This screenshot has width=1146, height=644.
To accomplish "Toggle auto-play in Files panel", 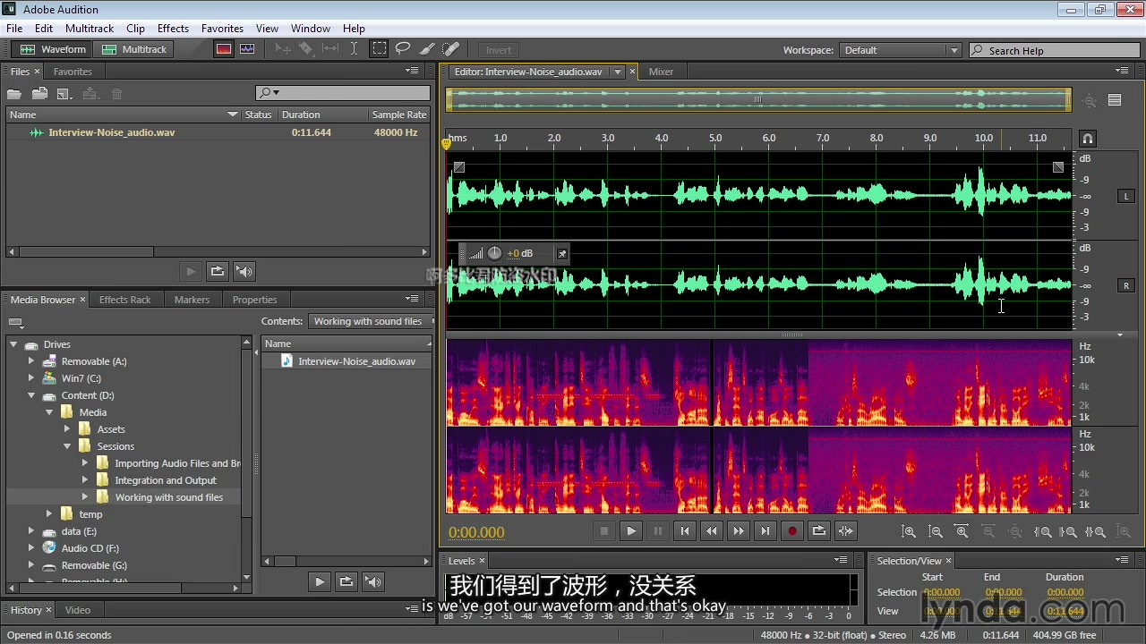I will click(244, 271).
